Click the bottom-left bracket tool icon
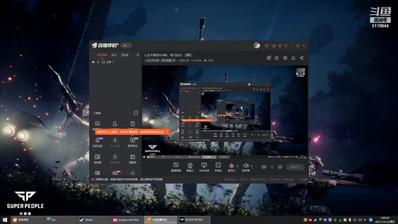The width and height of the screenshot is (398, 224). coord(98,173)
